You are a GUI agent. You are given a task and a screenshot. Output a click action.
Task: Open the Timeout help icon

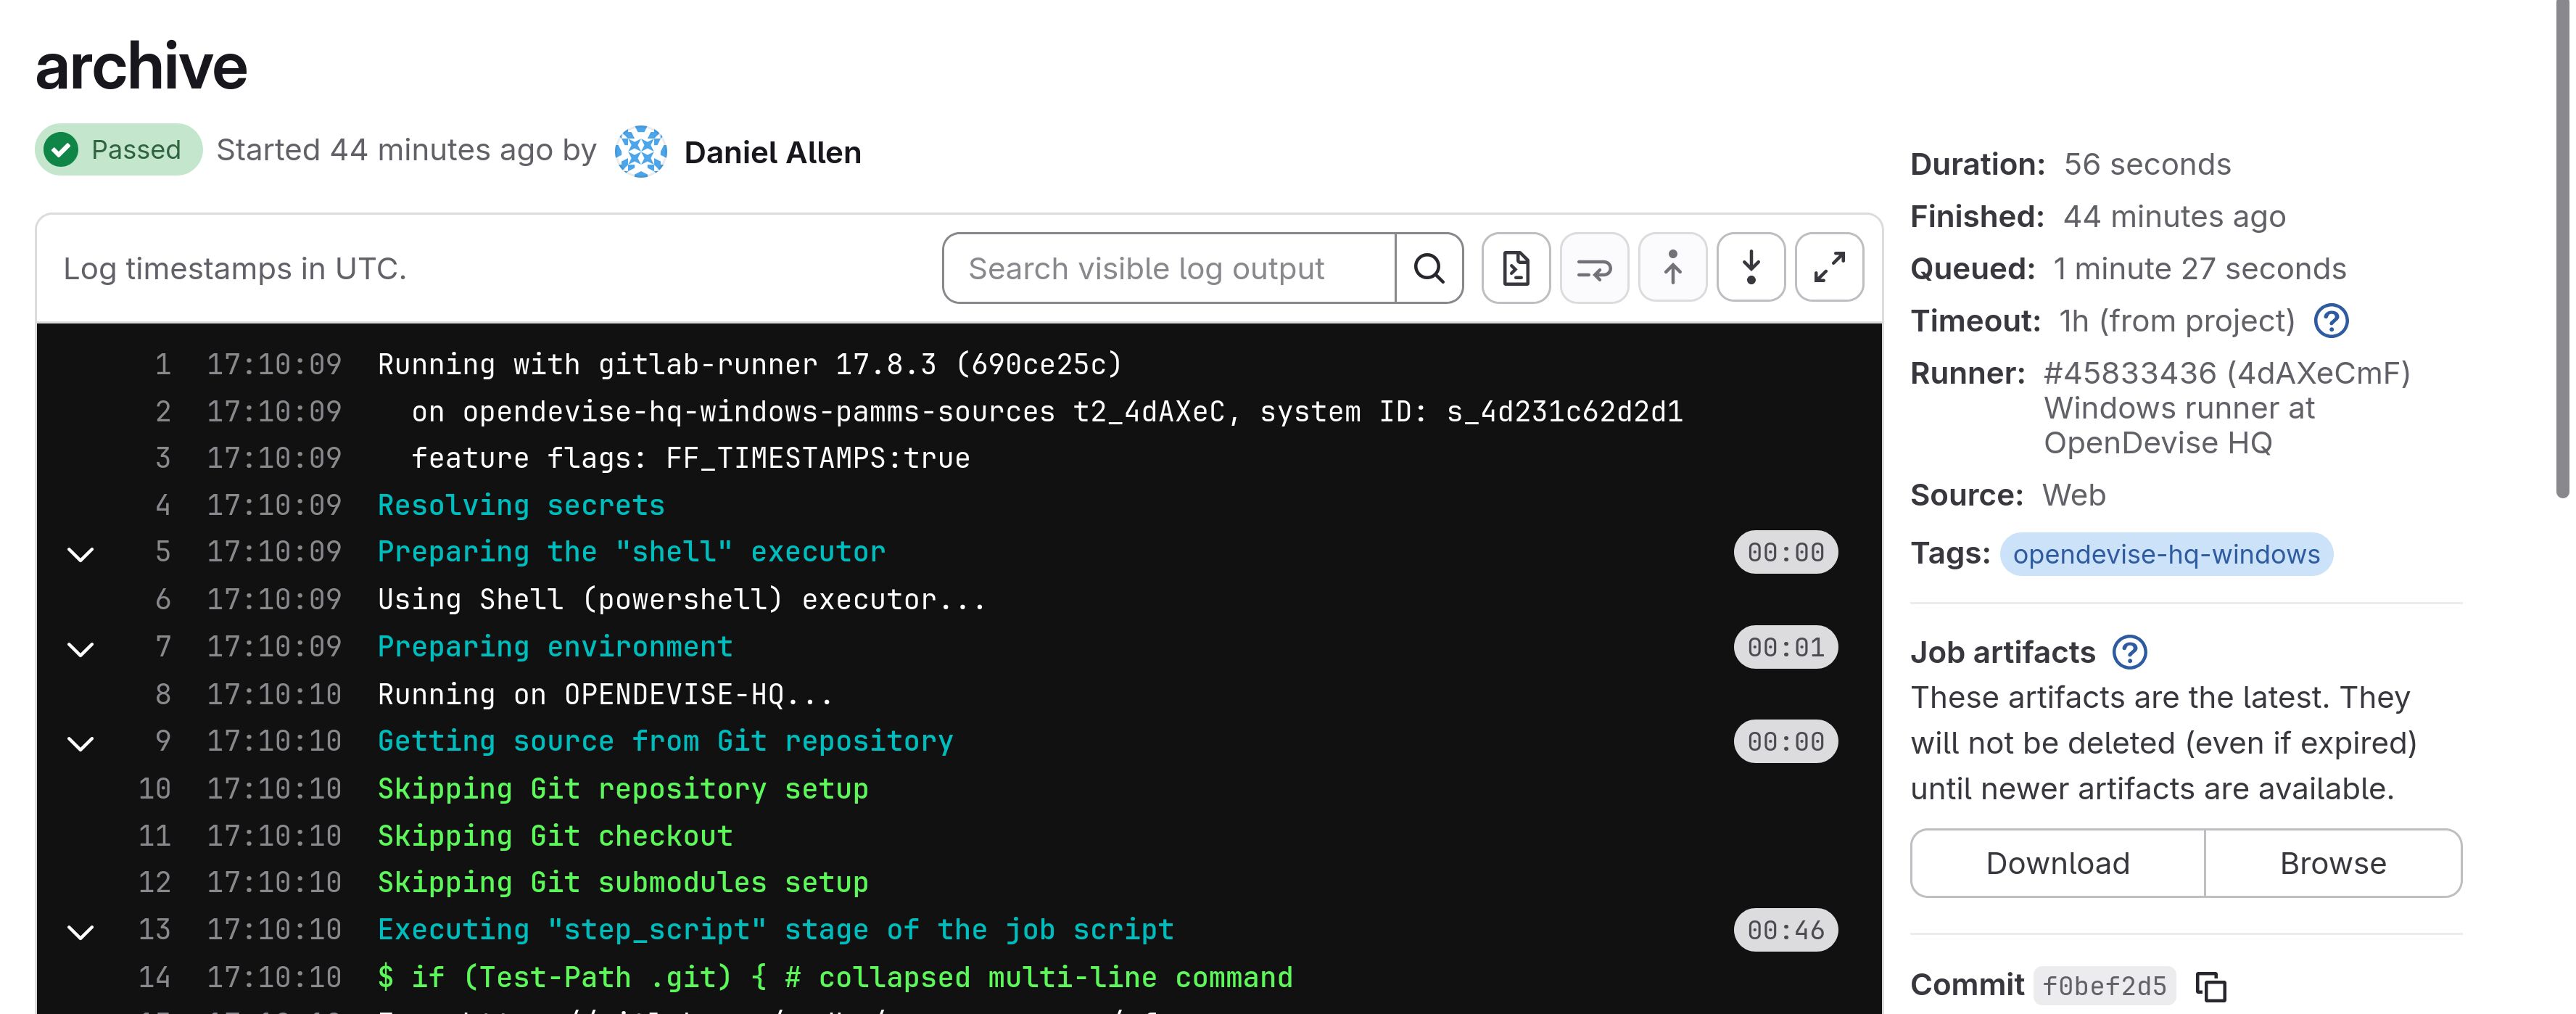[x=2331, y=321]
